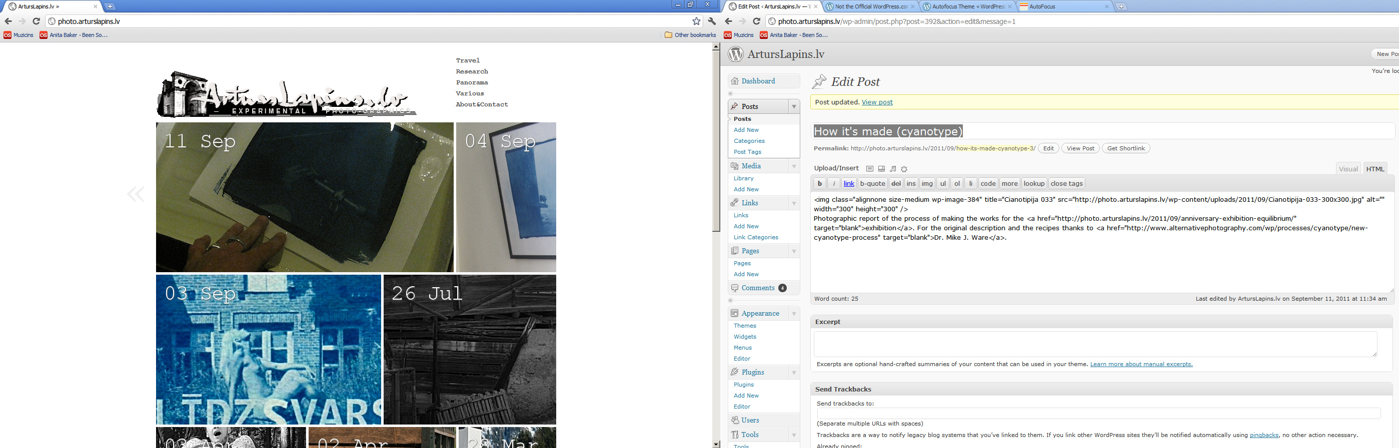Click the bookmark star in left address bar
Image resolution: width=1399 pixels, height=448 pixels.
coord(696,21)
